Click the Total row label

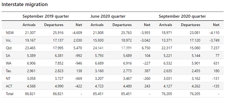(10, 94)
